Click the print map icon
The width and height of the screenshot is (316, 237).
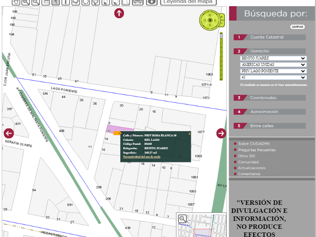[x=138, y=2]
